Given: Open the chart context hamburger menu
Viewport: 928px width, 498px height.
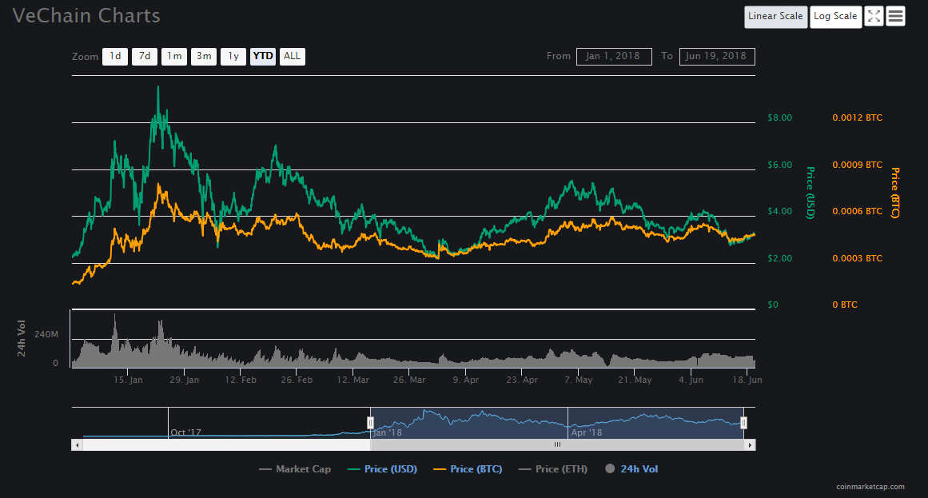Looking at the screenshot, I should pos(895,17).
